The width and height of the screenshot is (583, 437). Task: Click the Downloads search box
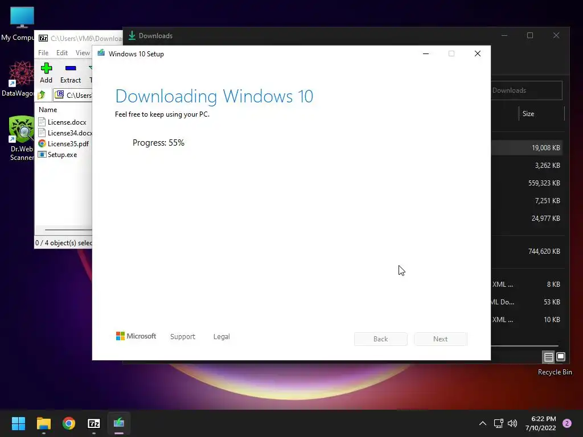(527, 90)
